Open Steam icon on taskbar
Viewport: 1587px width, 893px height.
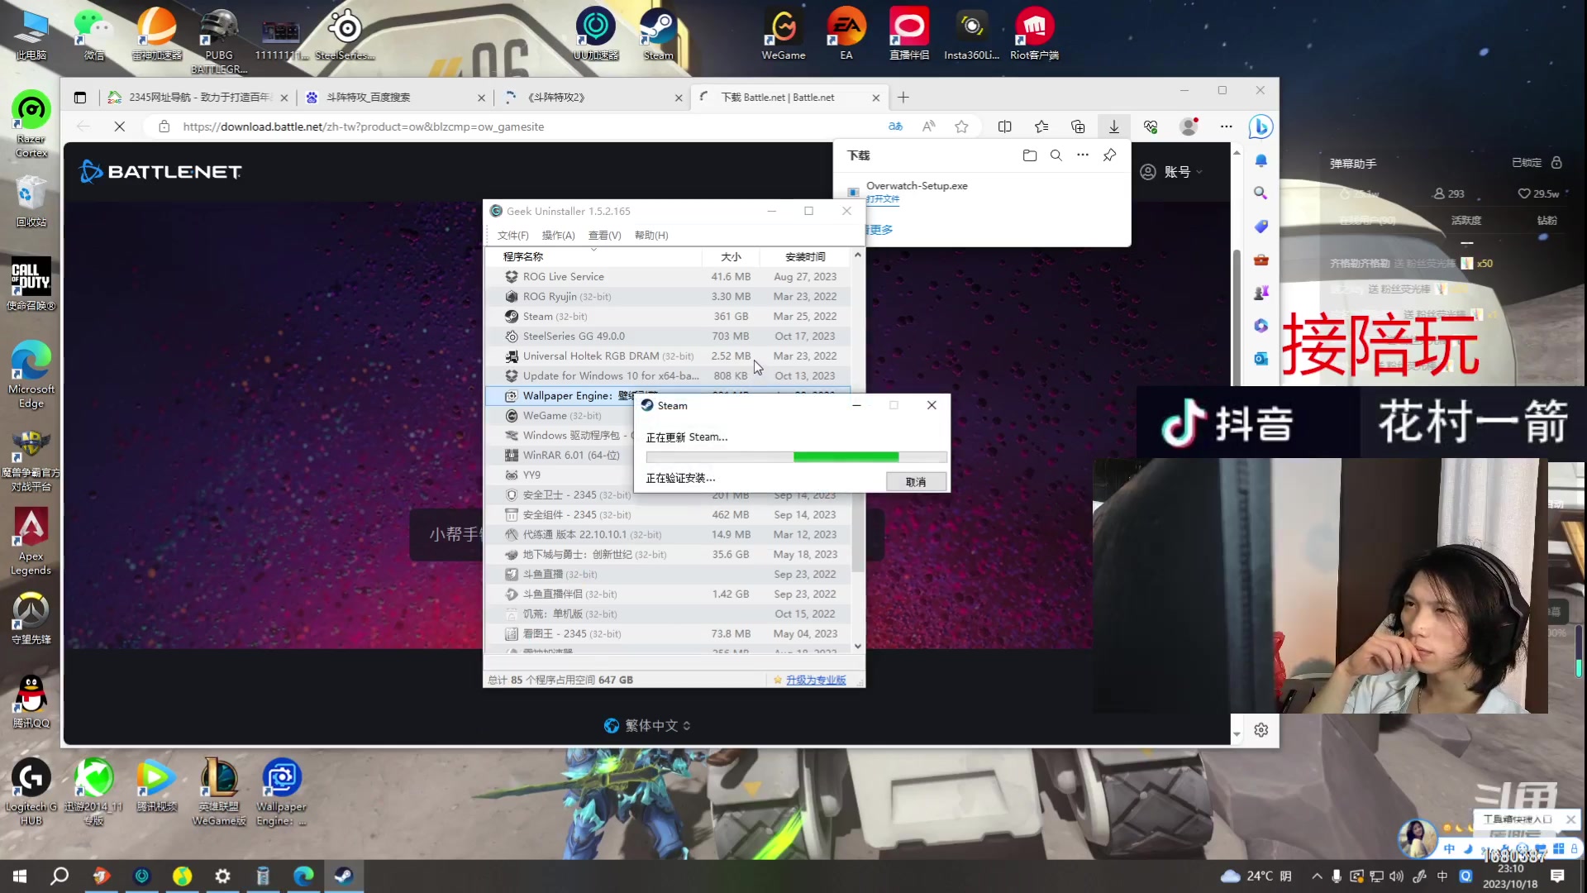click(344, 876)
